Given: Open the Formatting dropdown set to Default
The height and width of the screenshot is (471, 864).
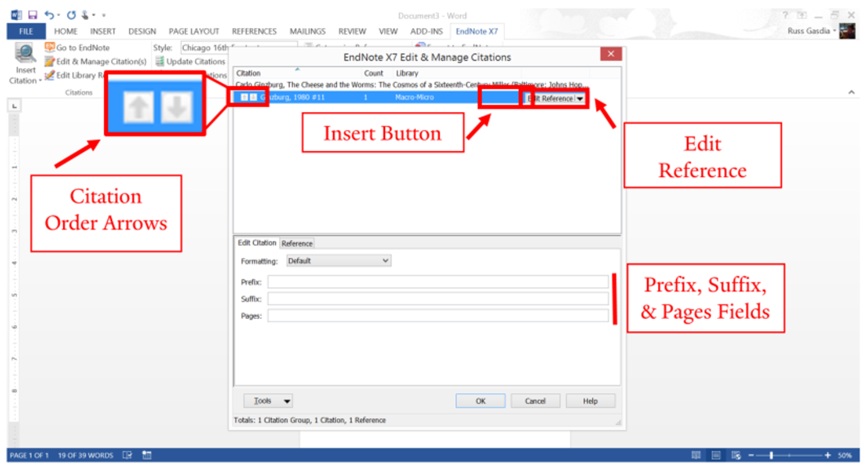Looking at the screenshot, I should [339, 261].
